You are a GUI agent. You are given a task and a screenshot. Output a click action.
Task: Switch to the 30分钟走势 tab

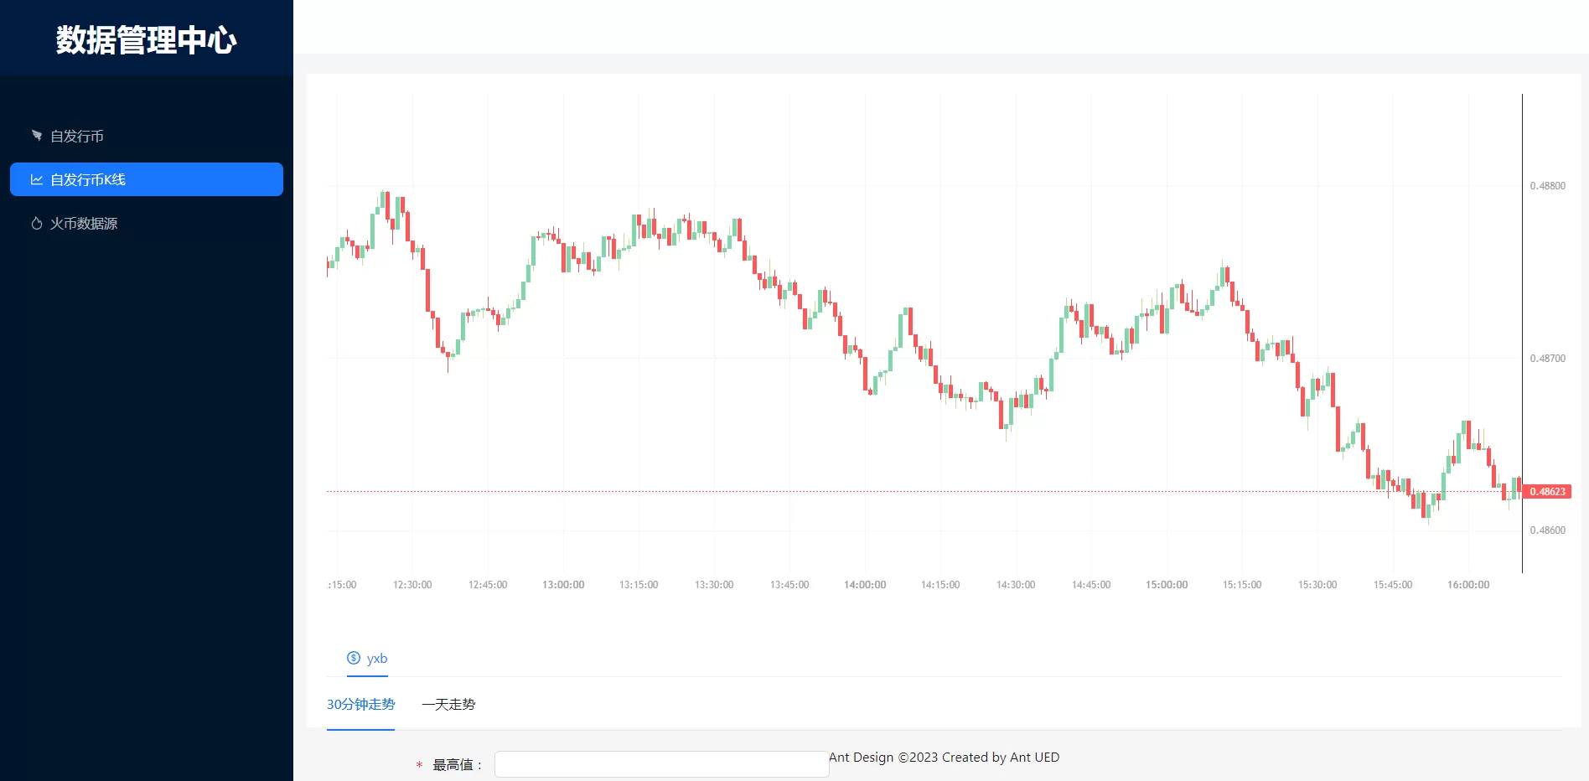coord(360,704)
